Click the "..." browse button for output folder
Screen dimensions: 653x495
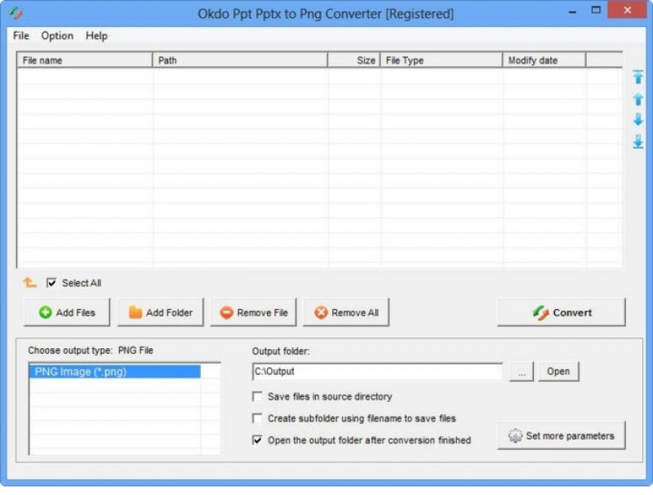pos(521,371)
